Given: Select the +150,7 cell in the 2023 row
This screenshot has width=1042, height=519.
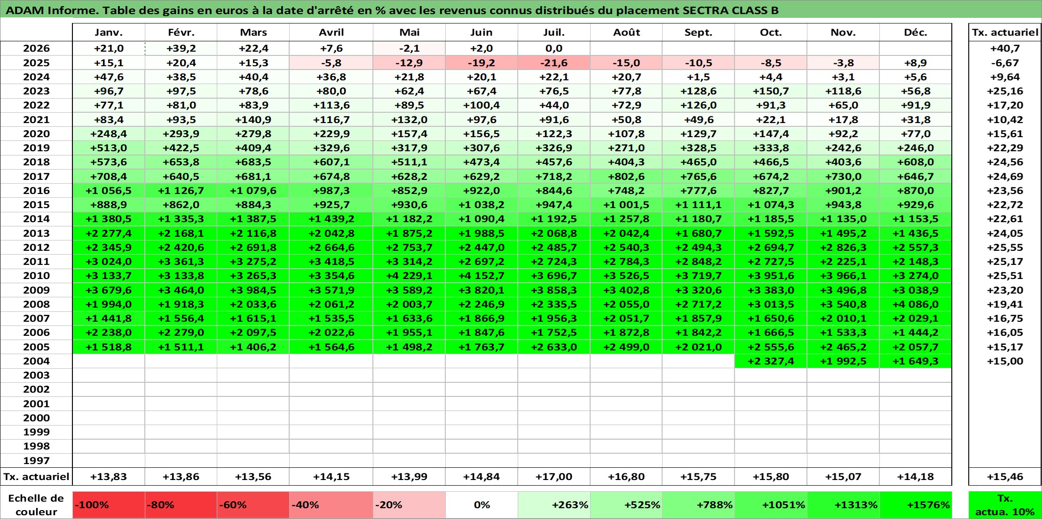Looking at the screenshot, I should point(771,91).
